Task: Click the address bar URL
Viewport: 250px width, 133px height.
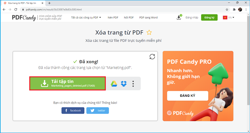Action: point(54,10)
